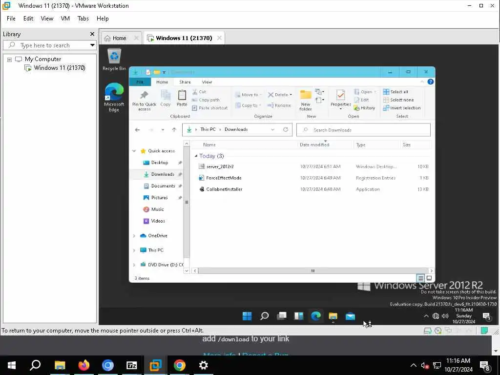Click the Copy ribbon icon
500x375 pixels.
click(x=166, y=98)
